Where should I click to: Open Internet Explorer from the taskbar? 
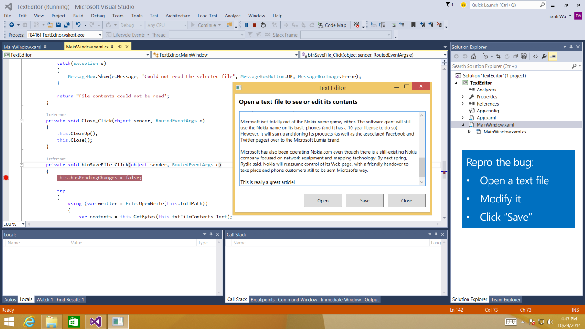[x=29, y=321]
